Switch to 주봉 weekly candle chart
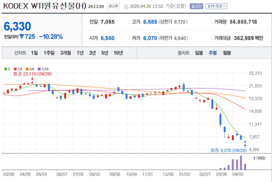Viewport: 272px width, 182px height. tap(213, 53)
